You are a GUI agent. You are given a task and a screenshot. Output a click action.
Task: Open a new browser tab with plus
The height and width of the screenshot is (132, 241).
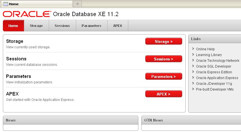[78, 4]
